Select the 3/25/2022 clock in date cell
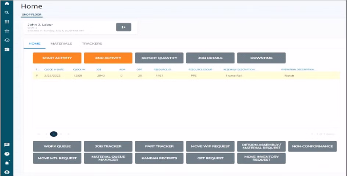Screen dimensions: 347x176 pyautogui.click(x=52, y=76)
